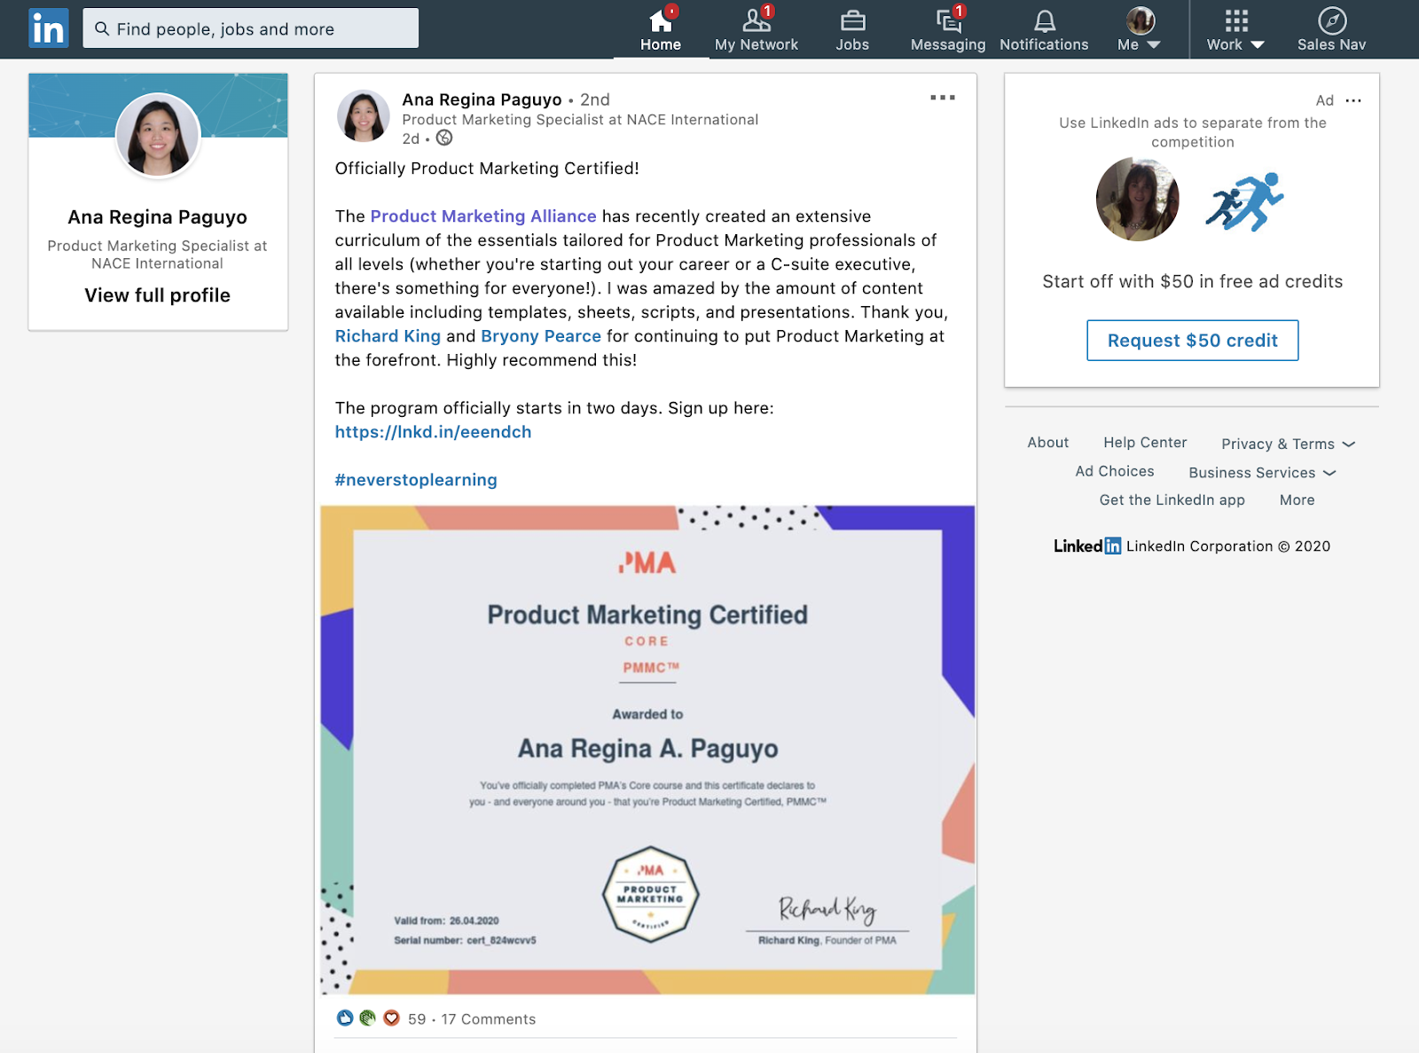
Task: Open the PMA certificate image
Action: [x=647, y=750]
